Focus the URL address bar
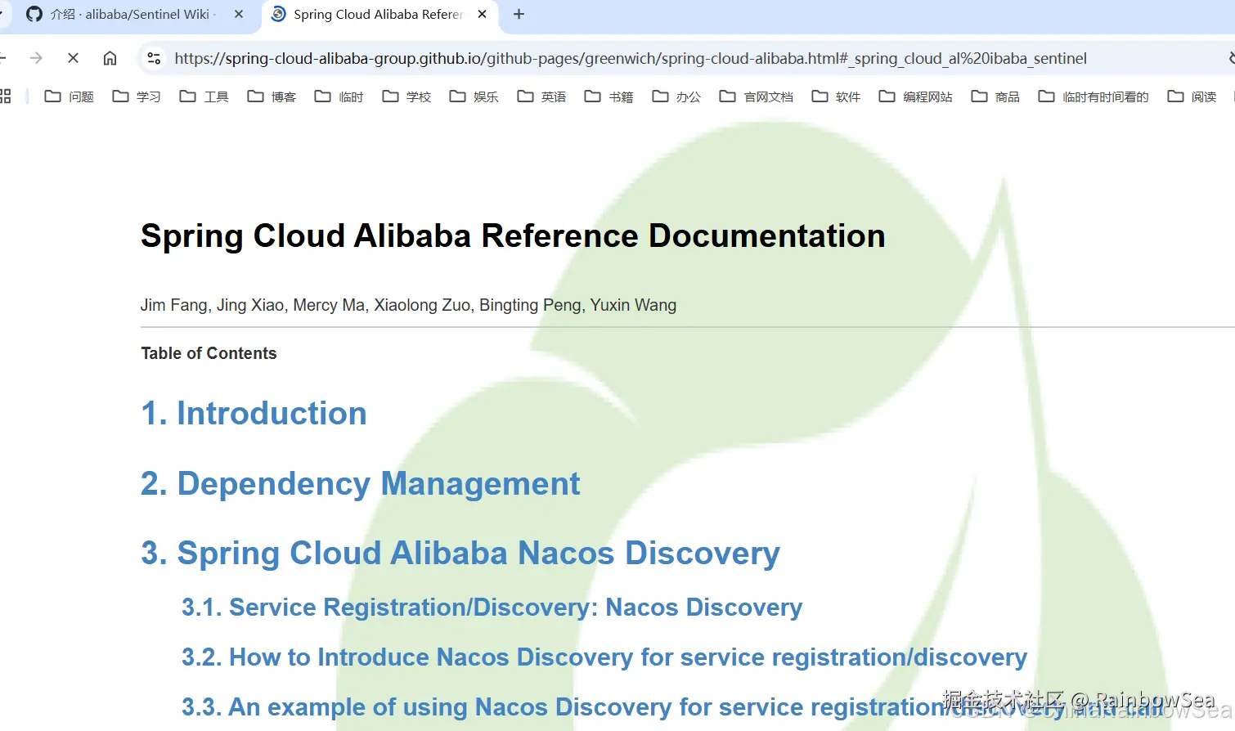This screenshot has width=1235, height=731. (x=630, y=58)
